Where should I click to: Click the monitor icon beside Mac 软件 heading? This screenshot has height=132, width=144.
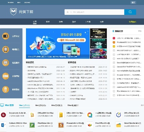point(2,105)
